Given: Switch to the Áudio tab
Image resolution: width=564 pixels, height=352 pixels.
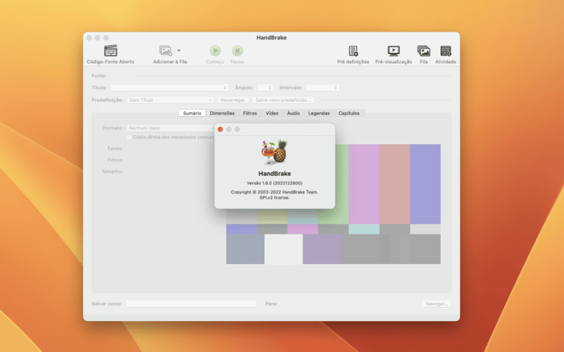Looking at the screenshot, I should 293,113.
